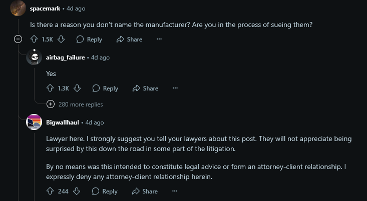Viewport: 367px width, 201px height.
Task: Downvote Bigwallhaul's lawyer comment
Action: pyautogui.click(x=77, y=191)
